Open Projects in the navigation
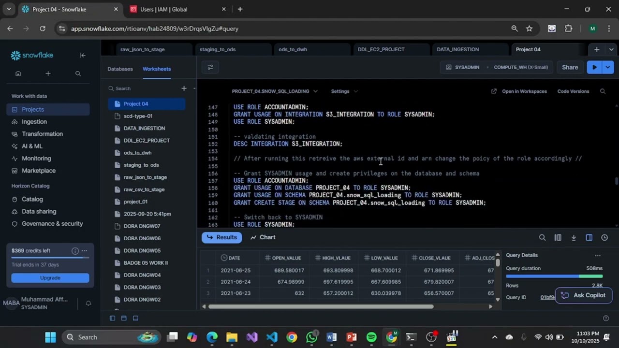The image size is (619, 348). [48, 109]
